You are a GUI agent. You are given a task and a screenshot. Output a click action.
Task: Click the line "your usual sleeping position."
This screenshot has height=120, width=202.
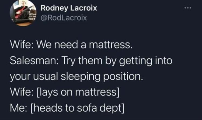tap(76, 76)
